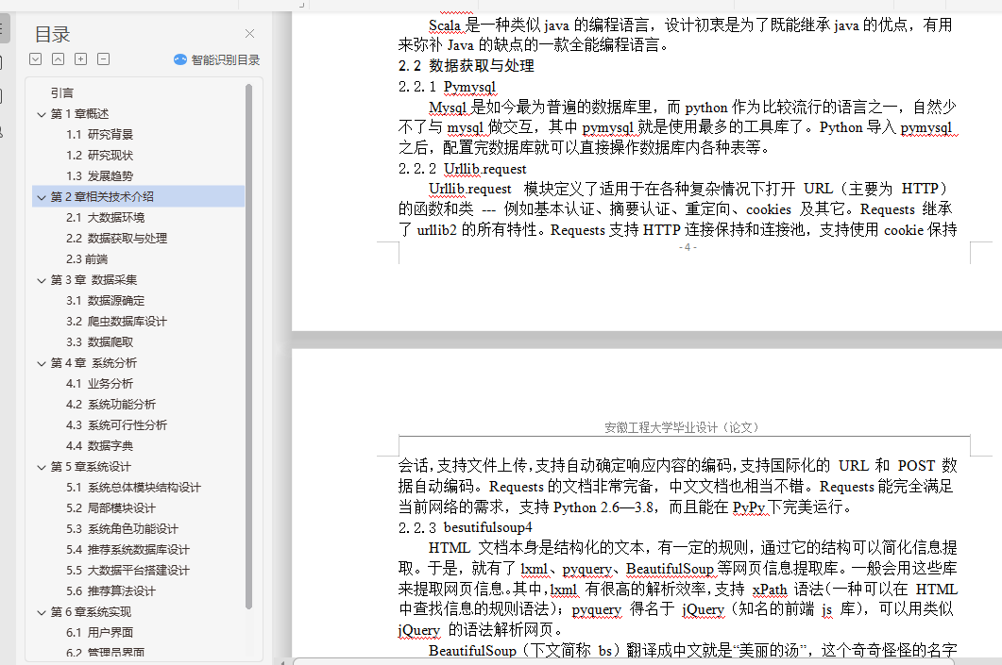Open 2.1 大数据环境 outline entry

[106, 218]
